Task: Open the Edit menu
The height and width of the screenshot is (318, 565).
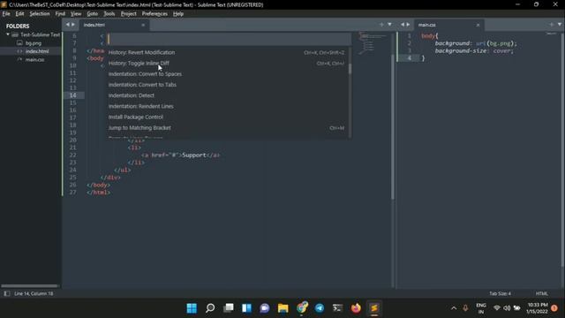Action: (x=19, y=14)
